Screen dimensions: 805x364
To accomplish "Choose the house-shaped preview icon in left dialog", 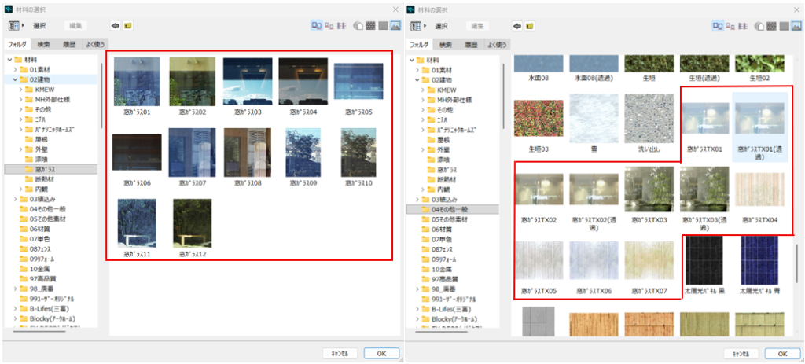I will click(358, 26).
